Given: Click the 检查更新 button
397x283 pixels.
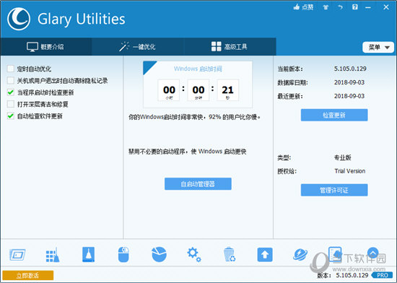Looking at the screenshot, I should click(334, 116).
